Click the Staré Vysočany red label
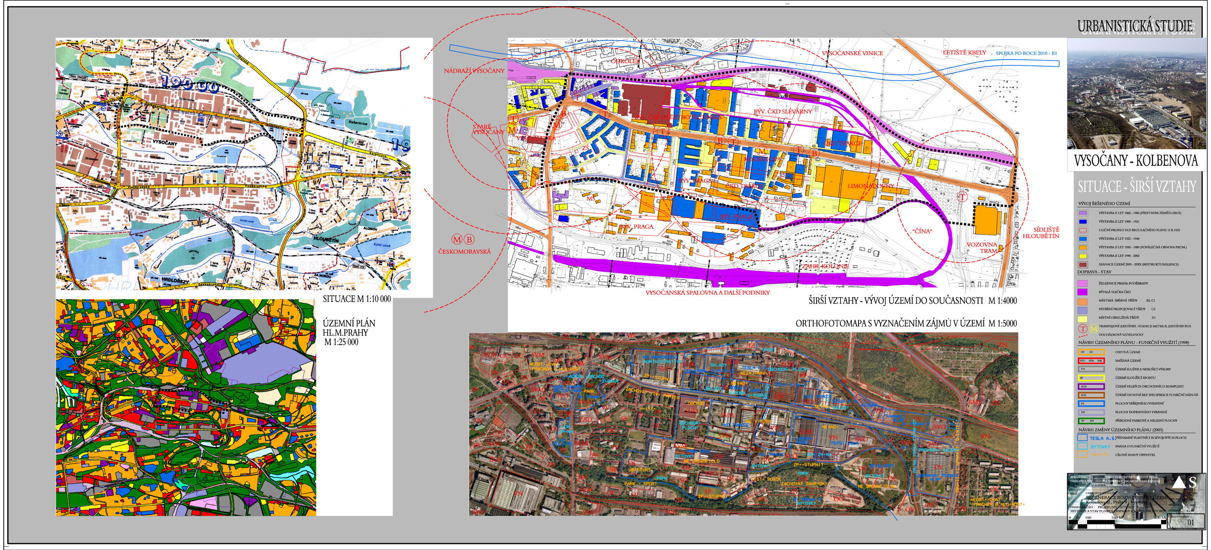Viewport: 1211px width, 550px height. (x=488, y=129)
